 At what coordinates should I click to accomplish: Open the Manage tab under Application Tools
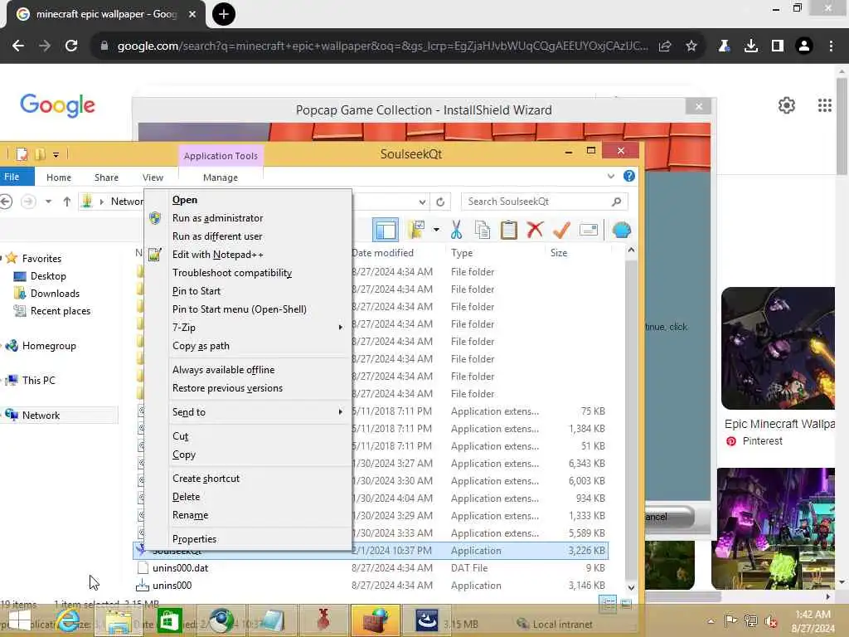221,177
